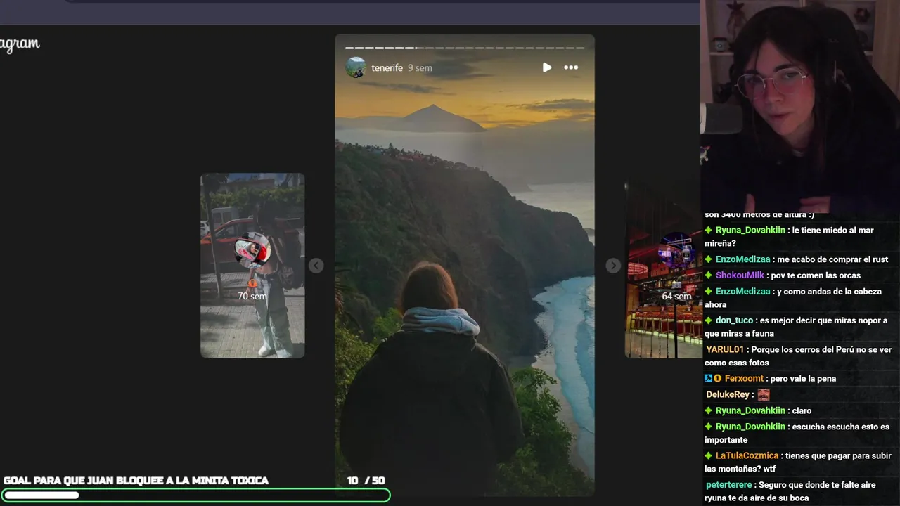Click Ryuna_Dovahkiin username on 'le tiene miedo' message
The image size is (900, 506).
pyautogui.click(x=750, y=230)
